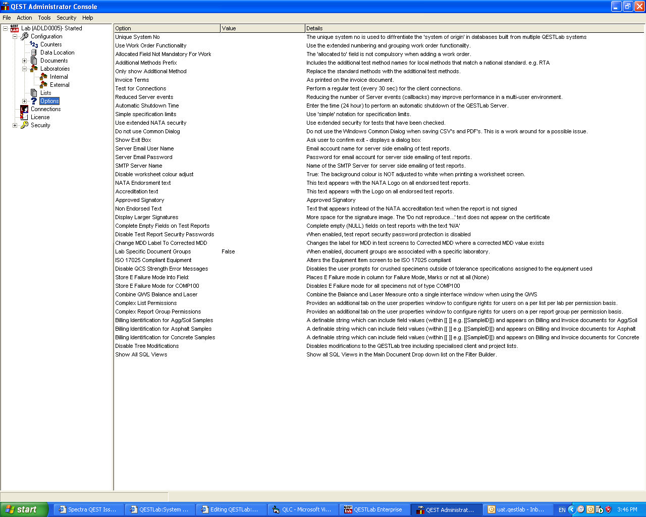Click the Lists documents icon
The image size is (646, 517).
(x=34, y=93)
